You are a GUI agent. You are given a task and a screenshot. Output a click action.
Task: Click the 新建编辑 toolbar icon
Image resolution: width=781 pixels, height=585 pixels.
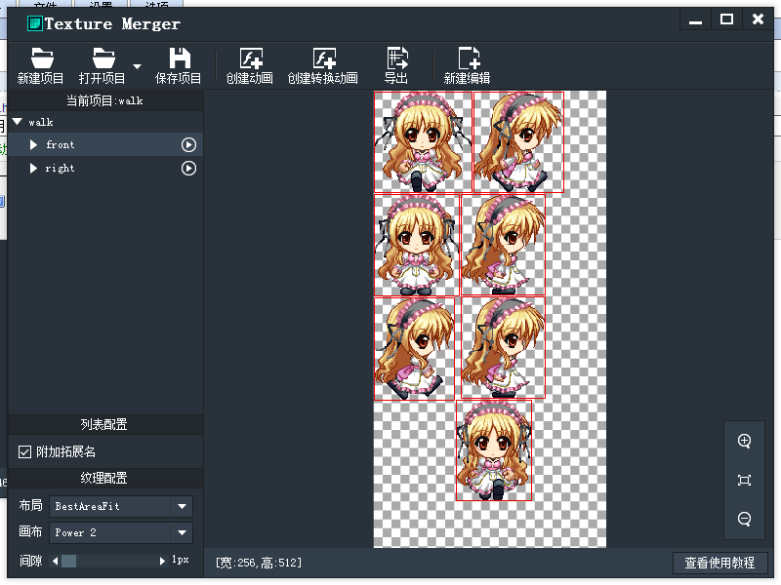(x=468, y=65)
